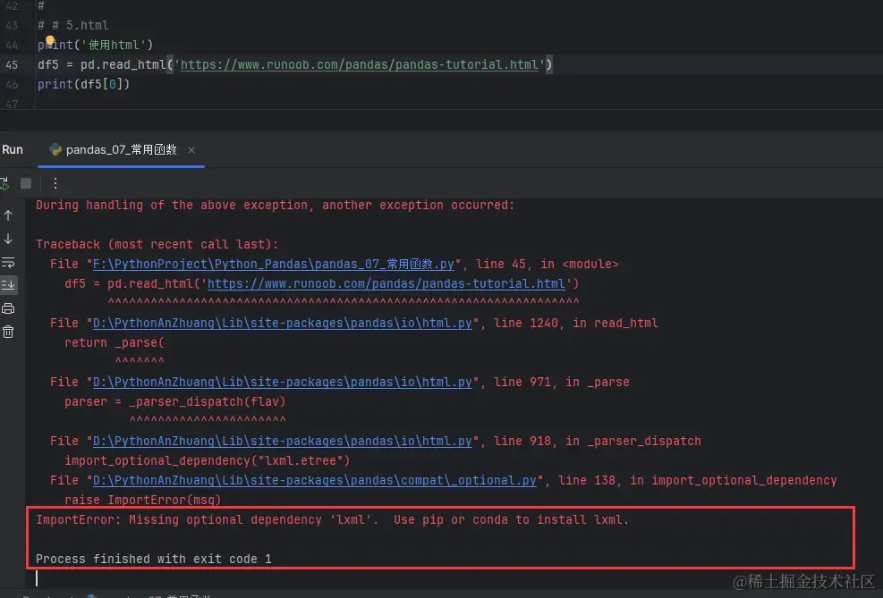
Task: Click the print(df5[0]) code line
Action: pos(83,84)
